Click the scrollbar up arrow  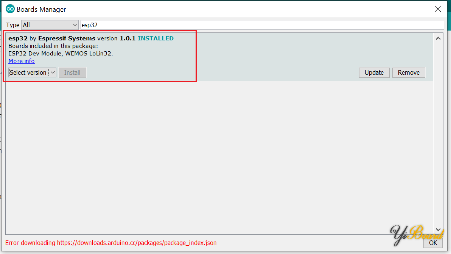[x=438, y=38]
